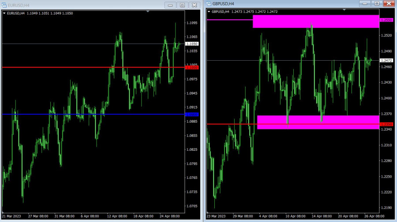Open the EURUSD,H4 chart symbol dropdown triangle

pyautogui.click(x=4, y=13)
